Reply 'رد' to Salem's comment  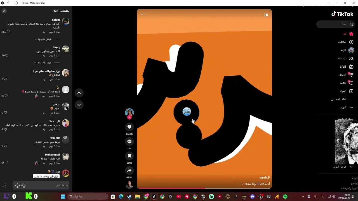(44, 32)
